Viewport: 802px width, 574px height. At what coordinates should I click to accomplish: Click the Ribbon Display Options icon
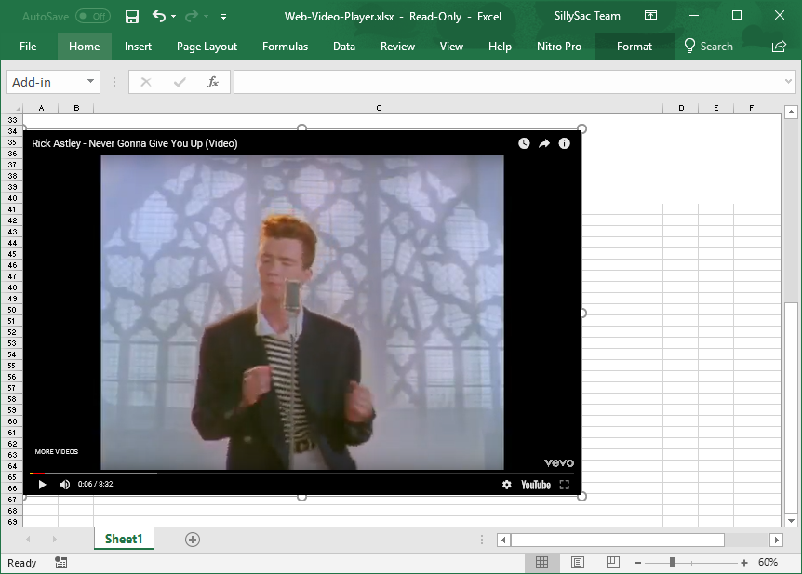pos(650,15)
